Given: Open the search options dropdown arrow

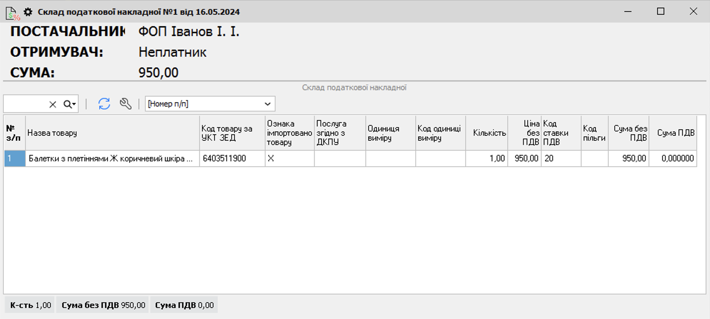Looking at the screenshot, I should coord(74,104).
